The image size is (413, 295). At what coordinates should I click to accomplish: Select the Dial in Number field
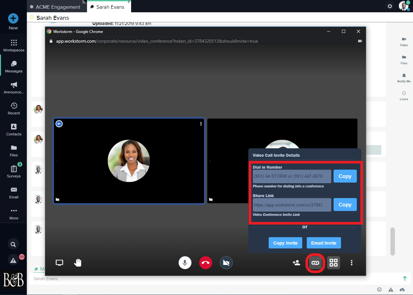292,176
